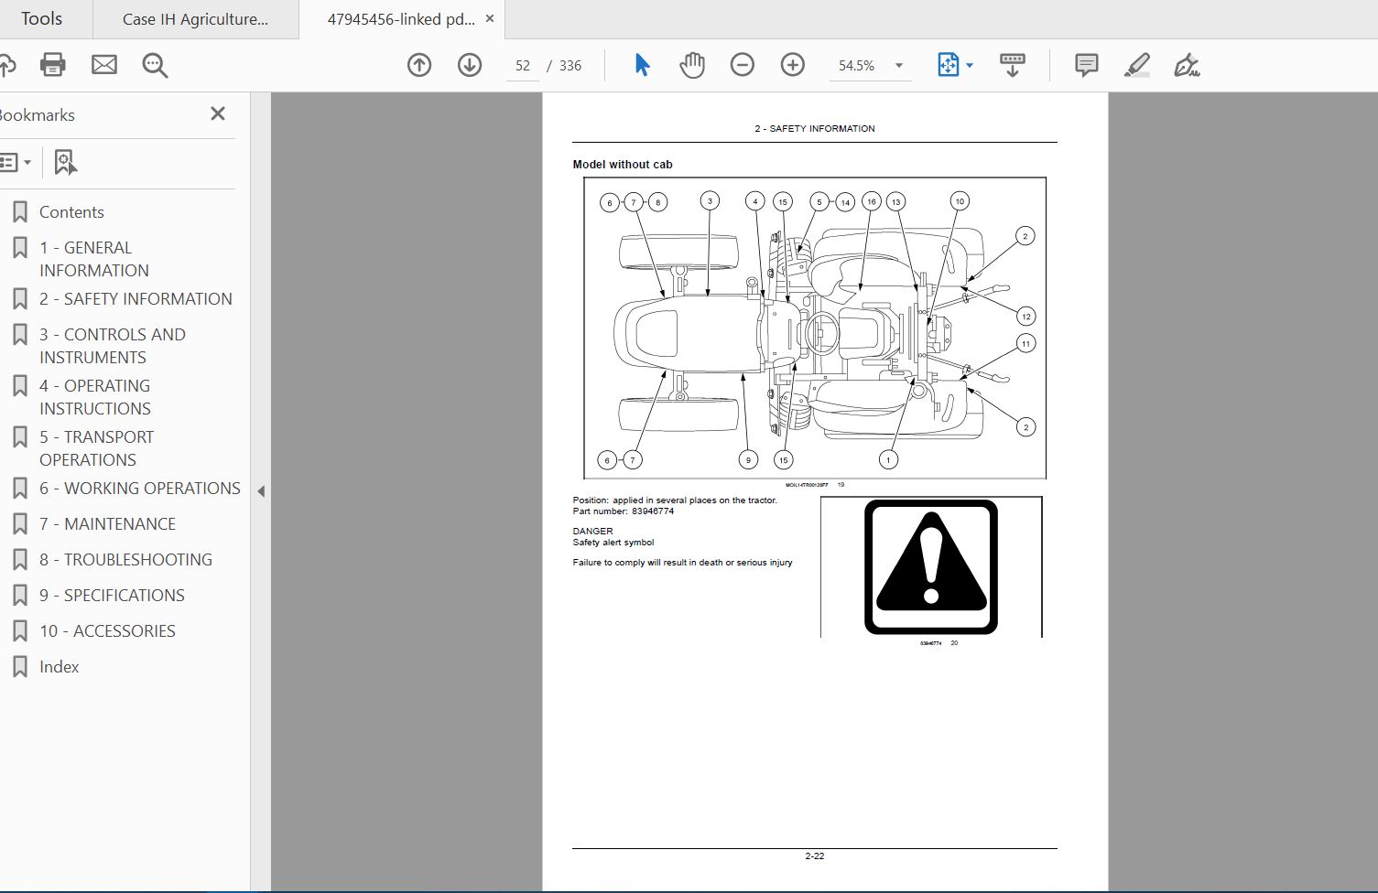
Task: Open the 7 - MAINTENANCE bookmark
Action: tap(107, 524)
